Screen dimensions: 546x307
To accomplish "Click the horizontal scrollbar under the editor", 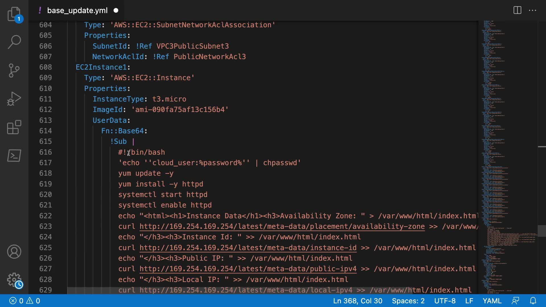I will tap(239, 291).
